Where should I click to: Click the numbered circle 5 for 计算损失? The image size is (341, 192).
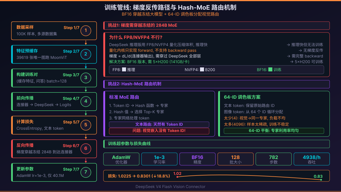86,125
